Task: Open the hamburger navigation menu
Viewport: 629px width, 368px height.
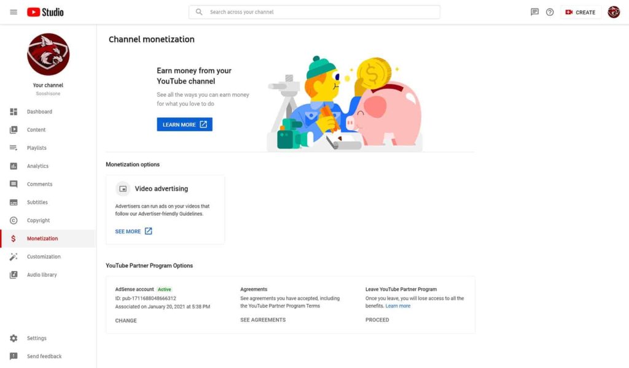Action: tap(14, 12)
